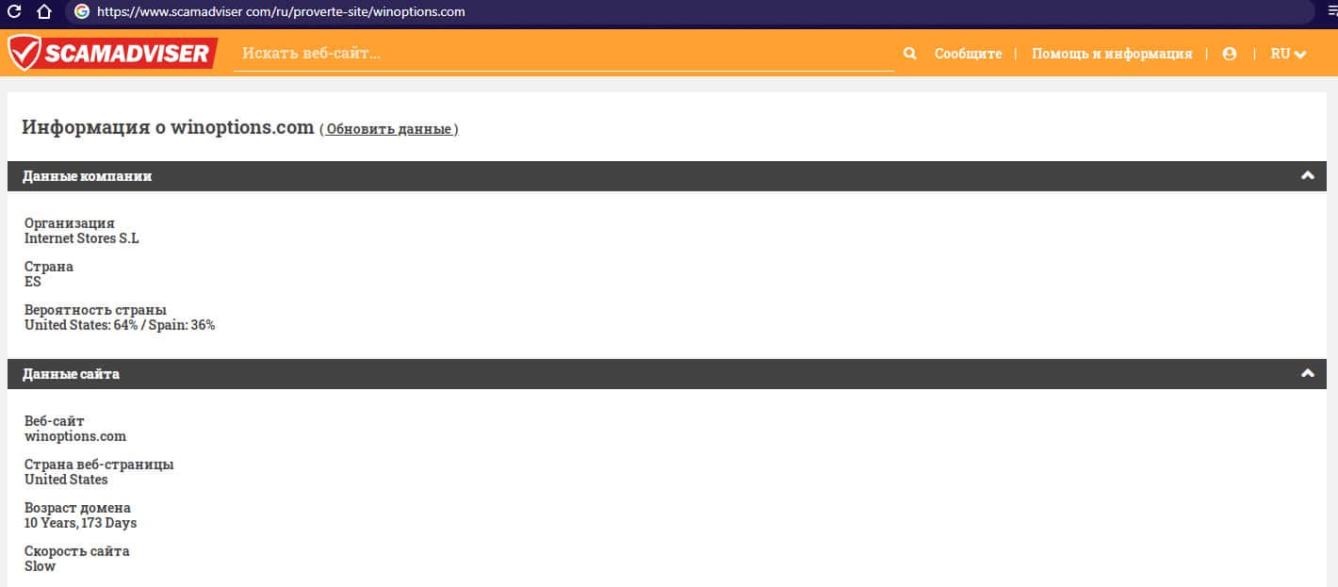Click the Возраст домена label
Image resolution: width=1338 pixels, height=587 pixels.
coord(77,508)
